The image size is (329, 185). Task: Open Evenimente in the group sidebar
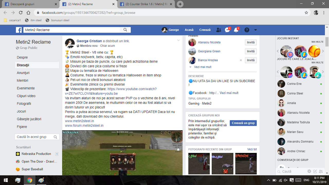(26, 88)
